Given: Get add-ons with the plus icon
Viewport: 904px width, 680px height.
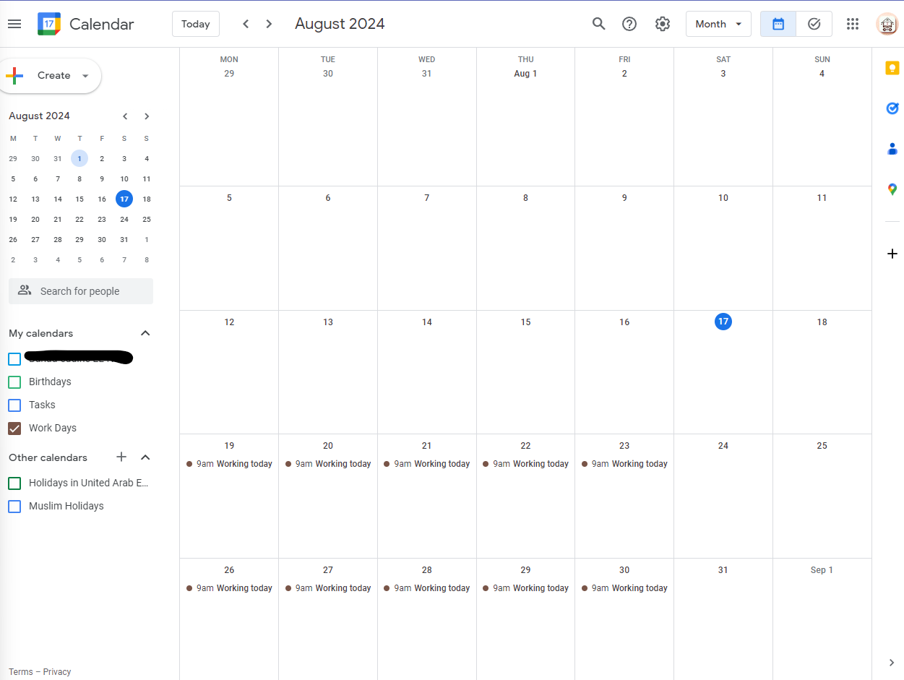Looking at the screenshot, I should (x=892, y=254).
